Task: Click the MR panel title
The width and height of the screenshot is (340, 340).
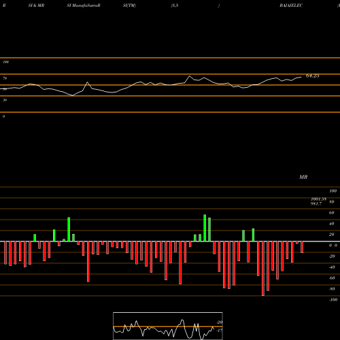Action: click(x=303, y=177)
